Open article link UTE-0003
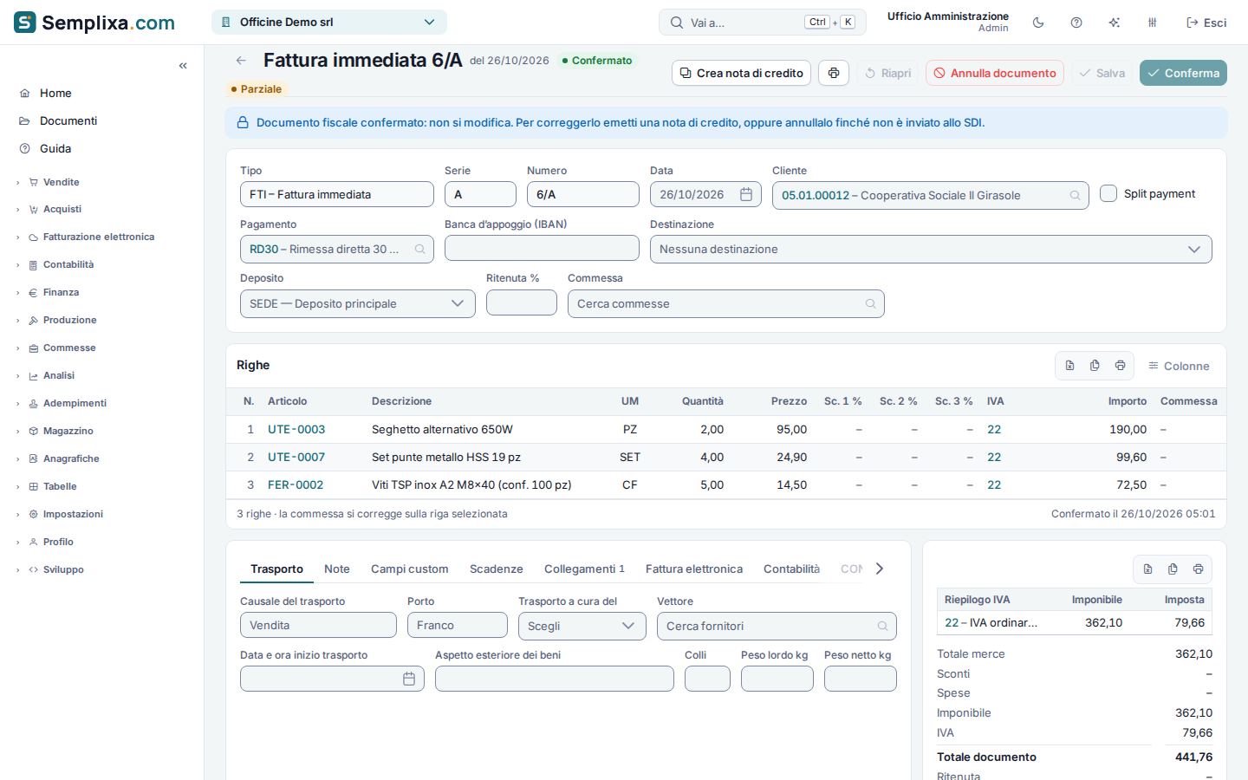Screen dimensions: 1248x780 pos(296,430)
